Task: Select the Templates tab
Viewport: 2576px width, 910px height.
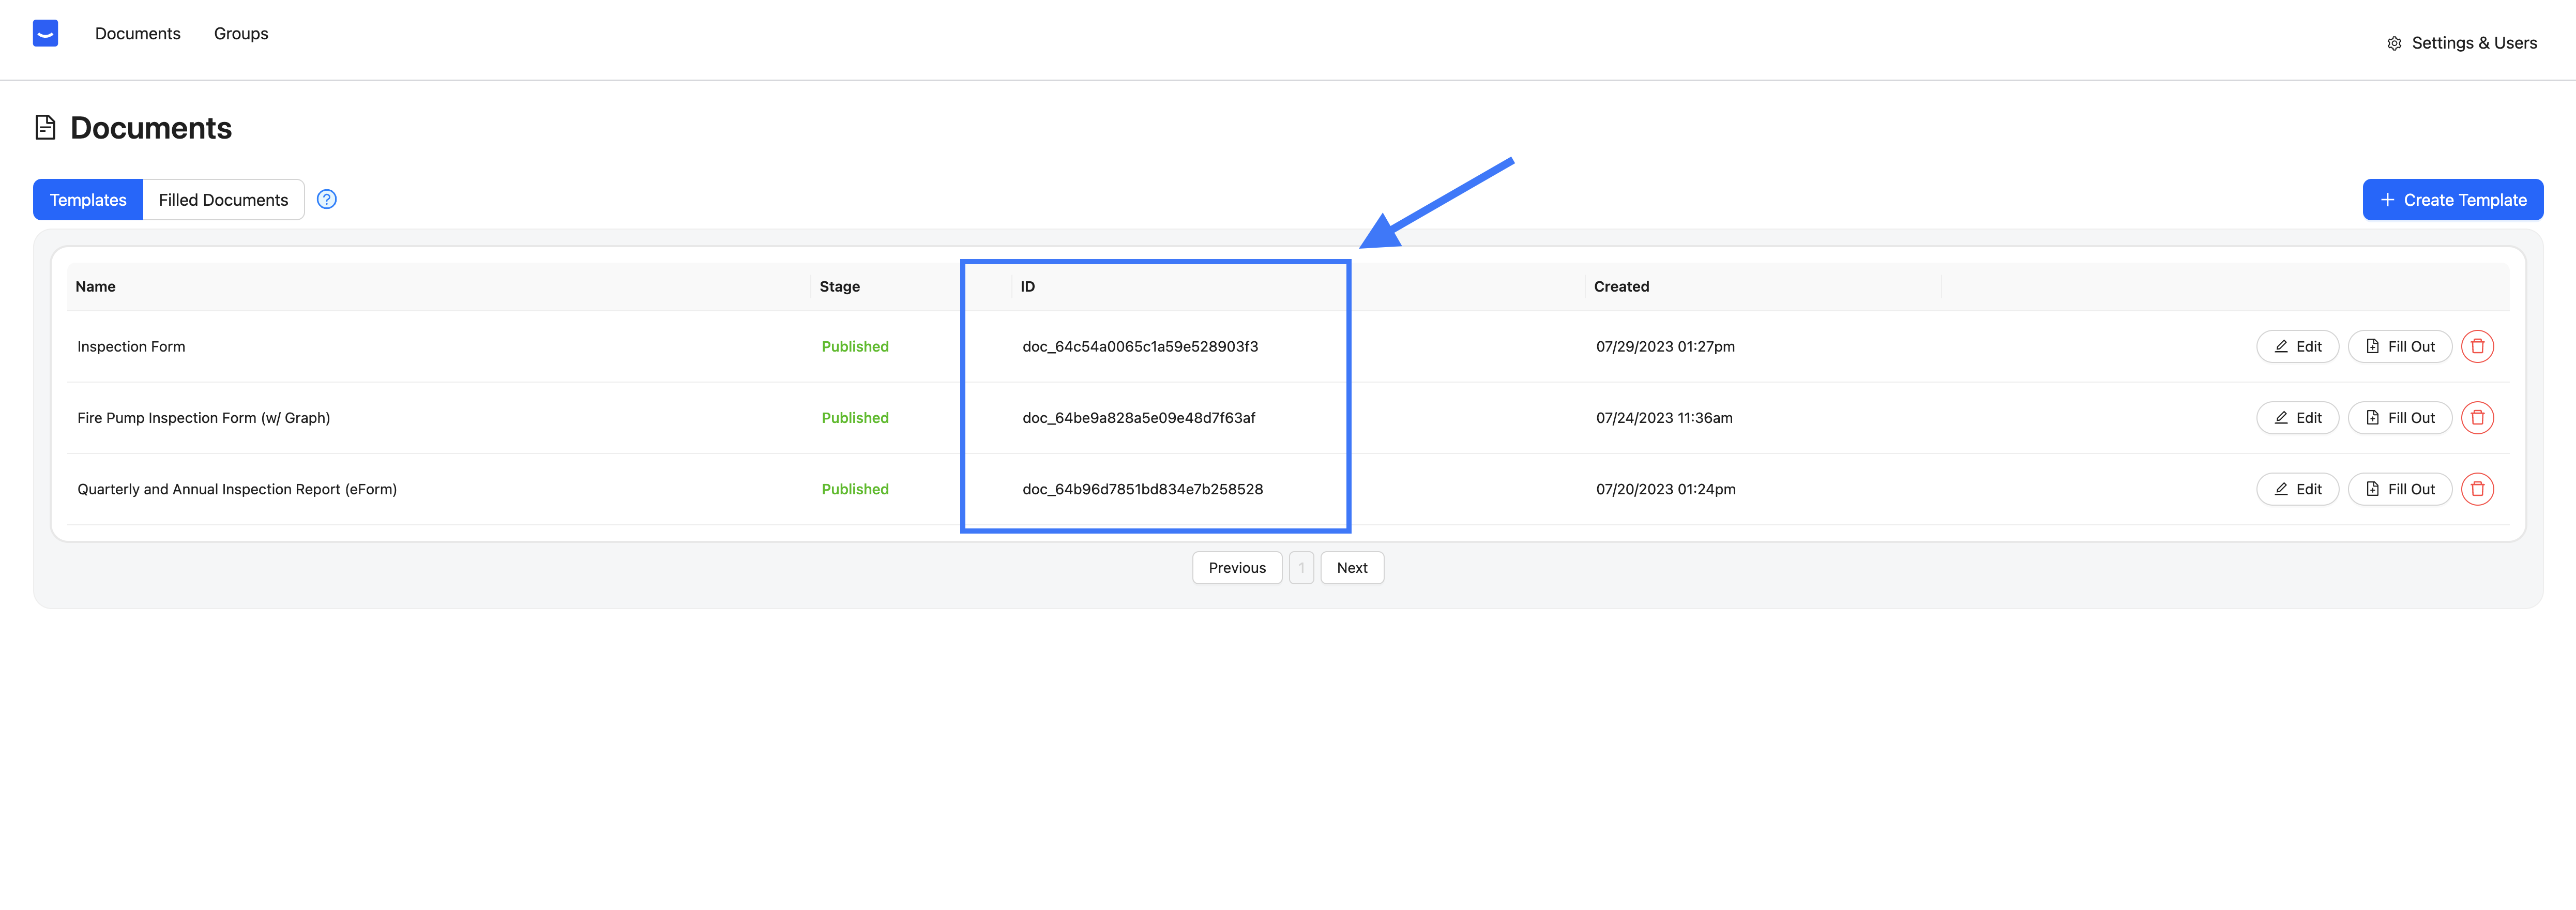Action: pyautogui.click(x=88, y=200)
